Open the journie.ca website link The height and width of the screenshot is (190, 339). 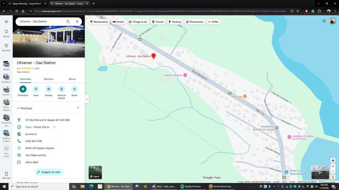(31, 134)
